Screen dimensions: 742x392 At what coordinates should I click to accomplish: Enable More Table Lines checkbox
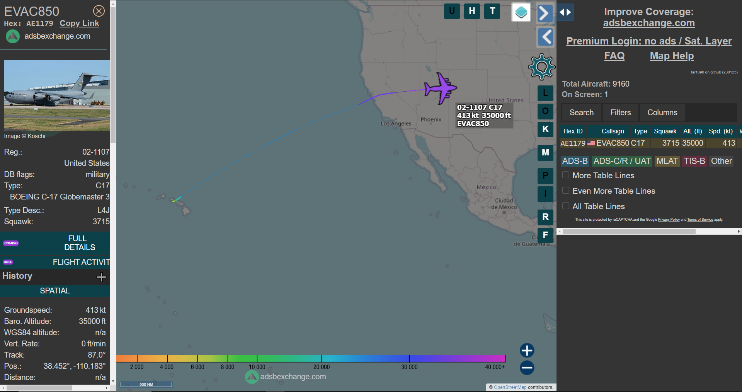click(x=565, y=175)
